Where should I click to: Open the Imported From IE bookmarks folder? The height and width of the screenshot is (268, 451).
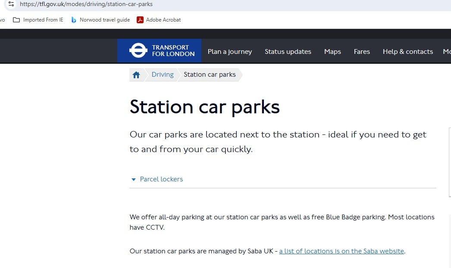38,20
